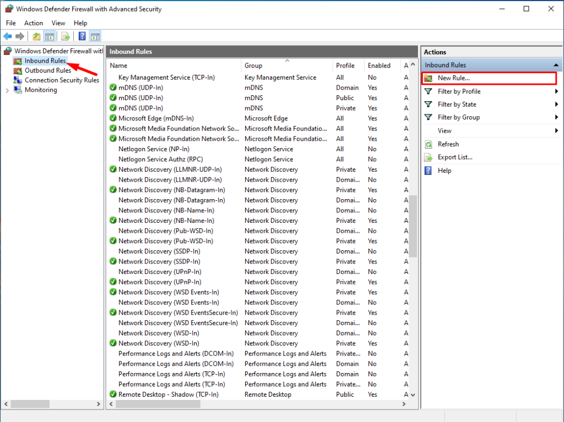Click the rules list scroll right arrow

coord(404,404)
